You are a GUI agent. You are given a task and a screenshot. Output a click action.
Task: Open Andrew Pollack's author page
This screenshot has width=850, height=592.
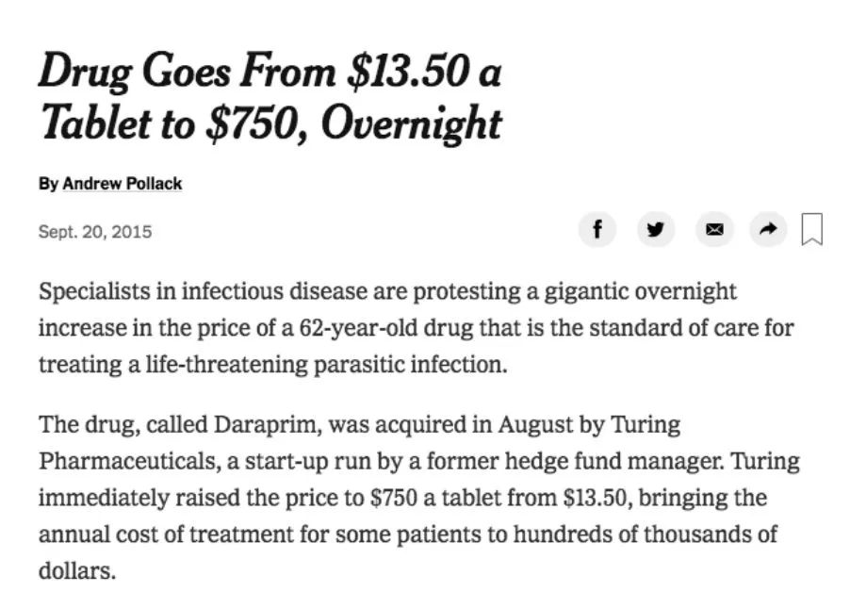122,184
